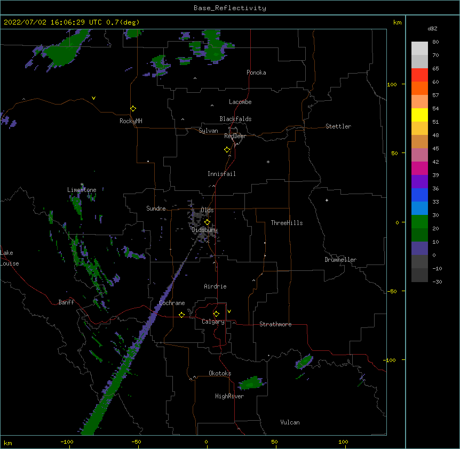
Task: Click the yellow V marker northeast of Calgary
Action: pos(229,311)
